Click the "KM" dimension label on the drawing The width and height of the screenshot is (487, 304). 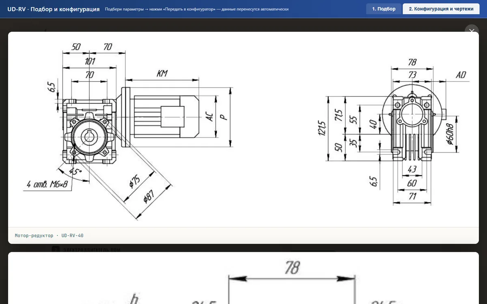[162, 73]
